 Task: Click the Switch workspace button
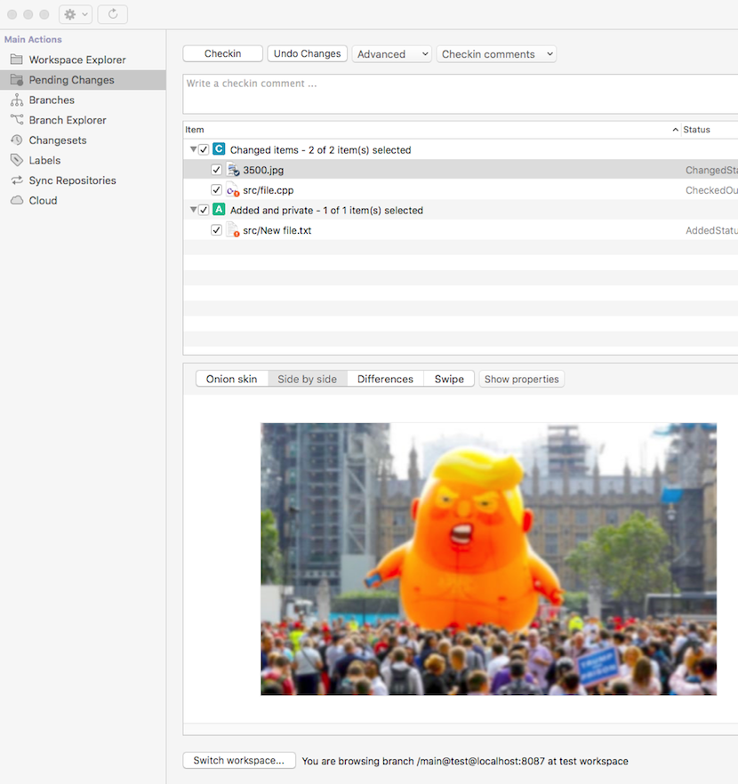[x=238, y=760]
